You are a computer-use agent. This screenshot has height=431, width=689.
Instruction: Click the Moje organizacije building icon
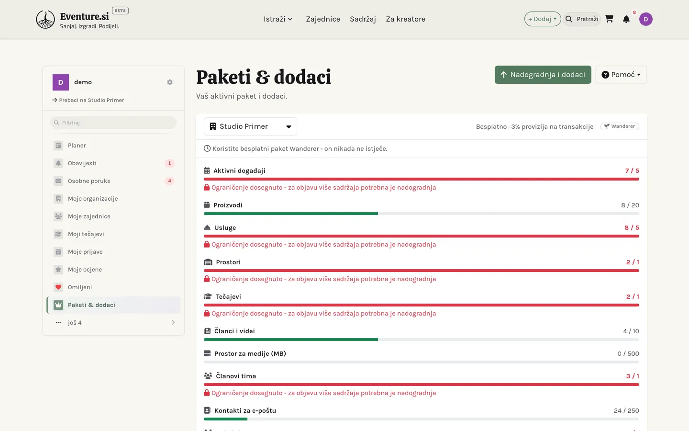pos(58,199)
